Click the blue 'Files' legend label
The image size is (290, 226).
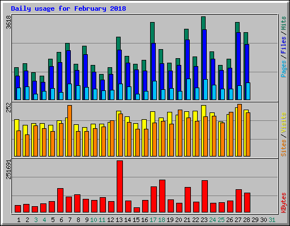284,45
